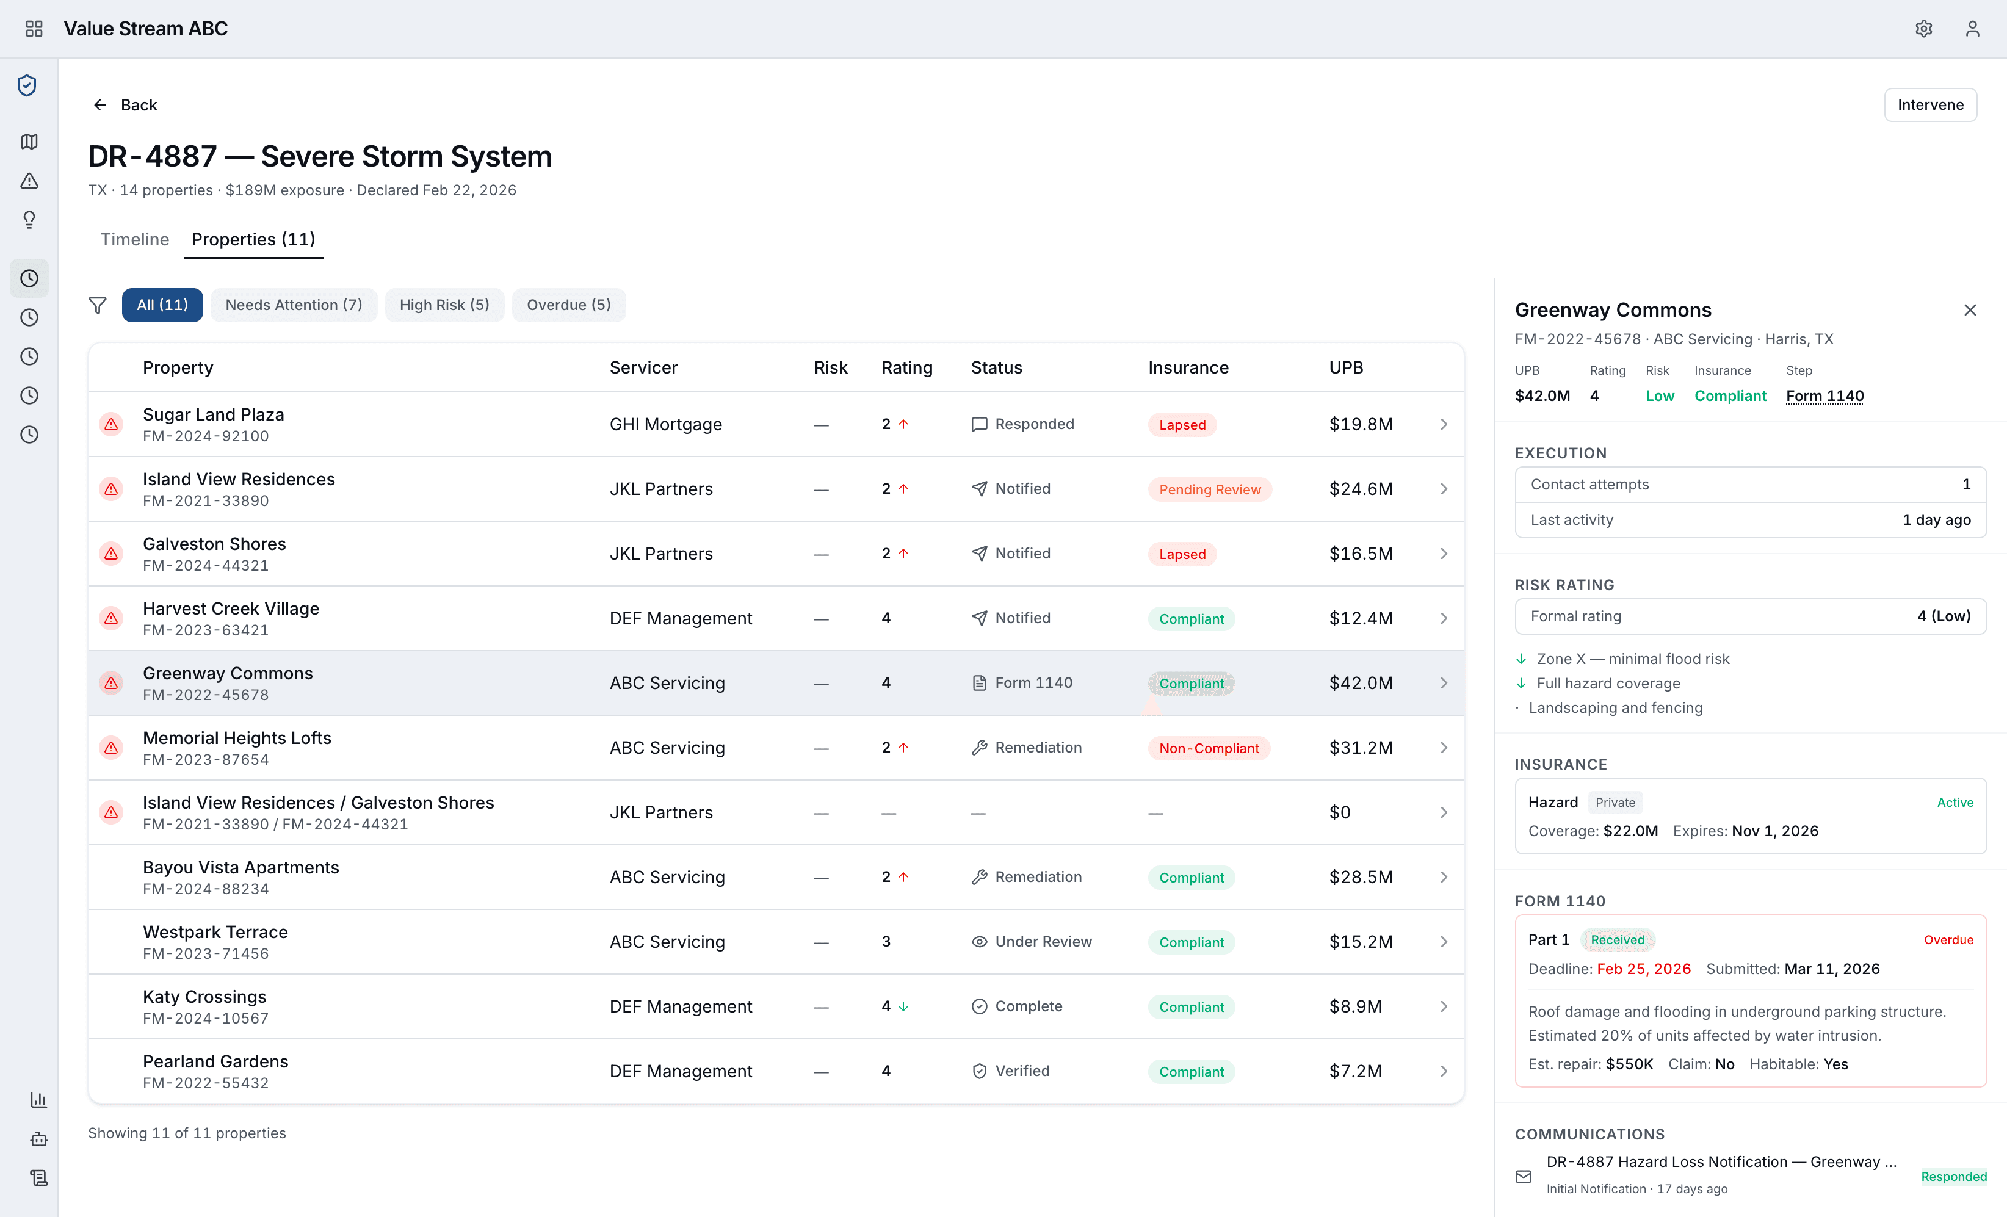Expand the Katy Crossings row chevron

click(1444, 1007)
